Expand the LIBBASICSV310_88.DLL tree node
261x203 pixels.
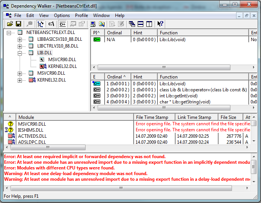tap(20, 39)
